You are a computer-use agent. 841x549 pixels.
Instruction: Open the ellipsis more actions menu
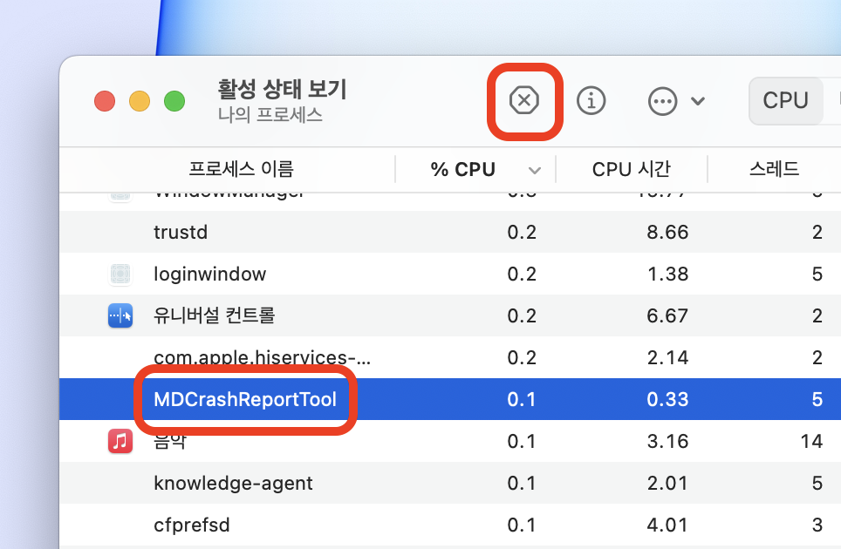pyautogui.click(x=662, y=101)
